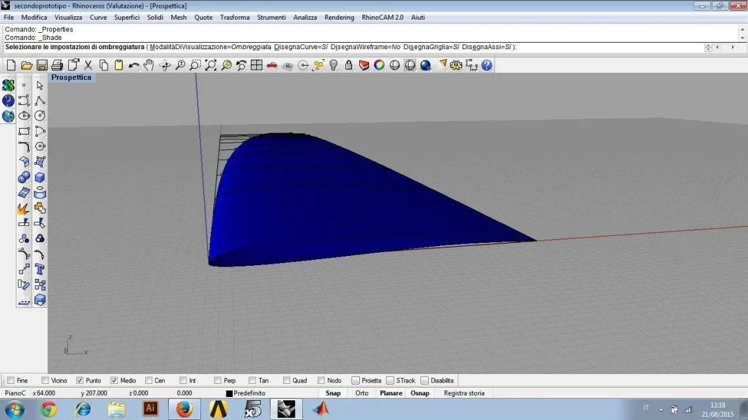Image resolution: width=748 pixels, height=420 pixels.
Task: Toggle the Proietta checkbox
Action: point(355,381)
